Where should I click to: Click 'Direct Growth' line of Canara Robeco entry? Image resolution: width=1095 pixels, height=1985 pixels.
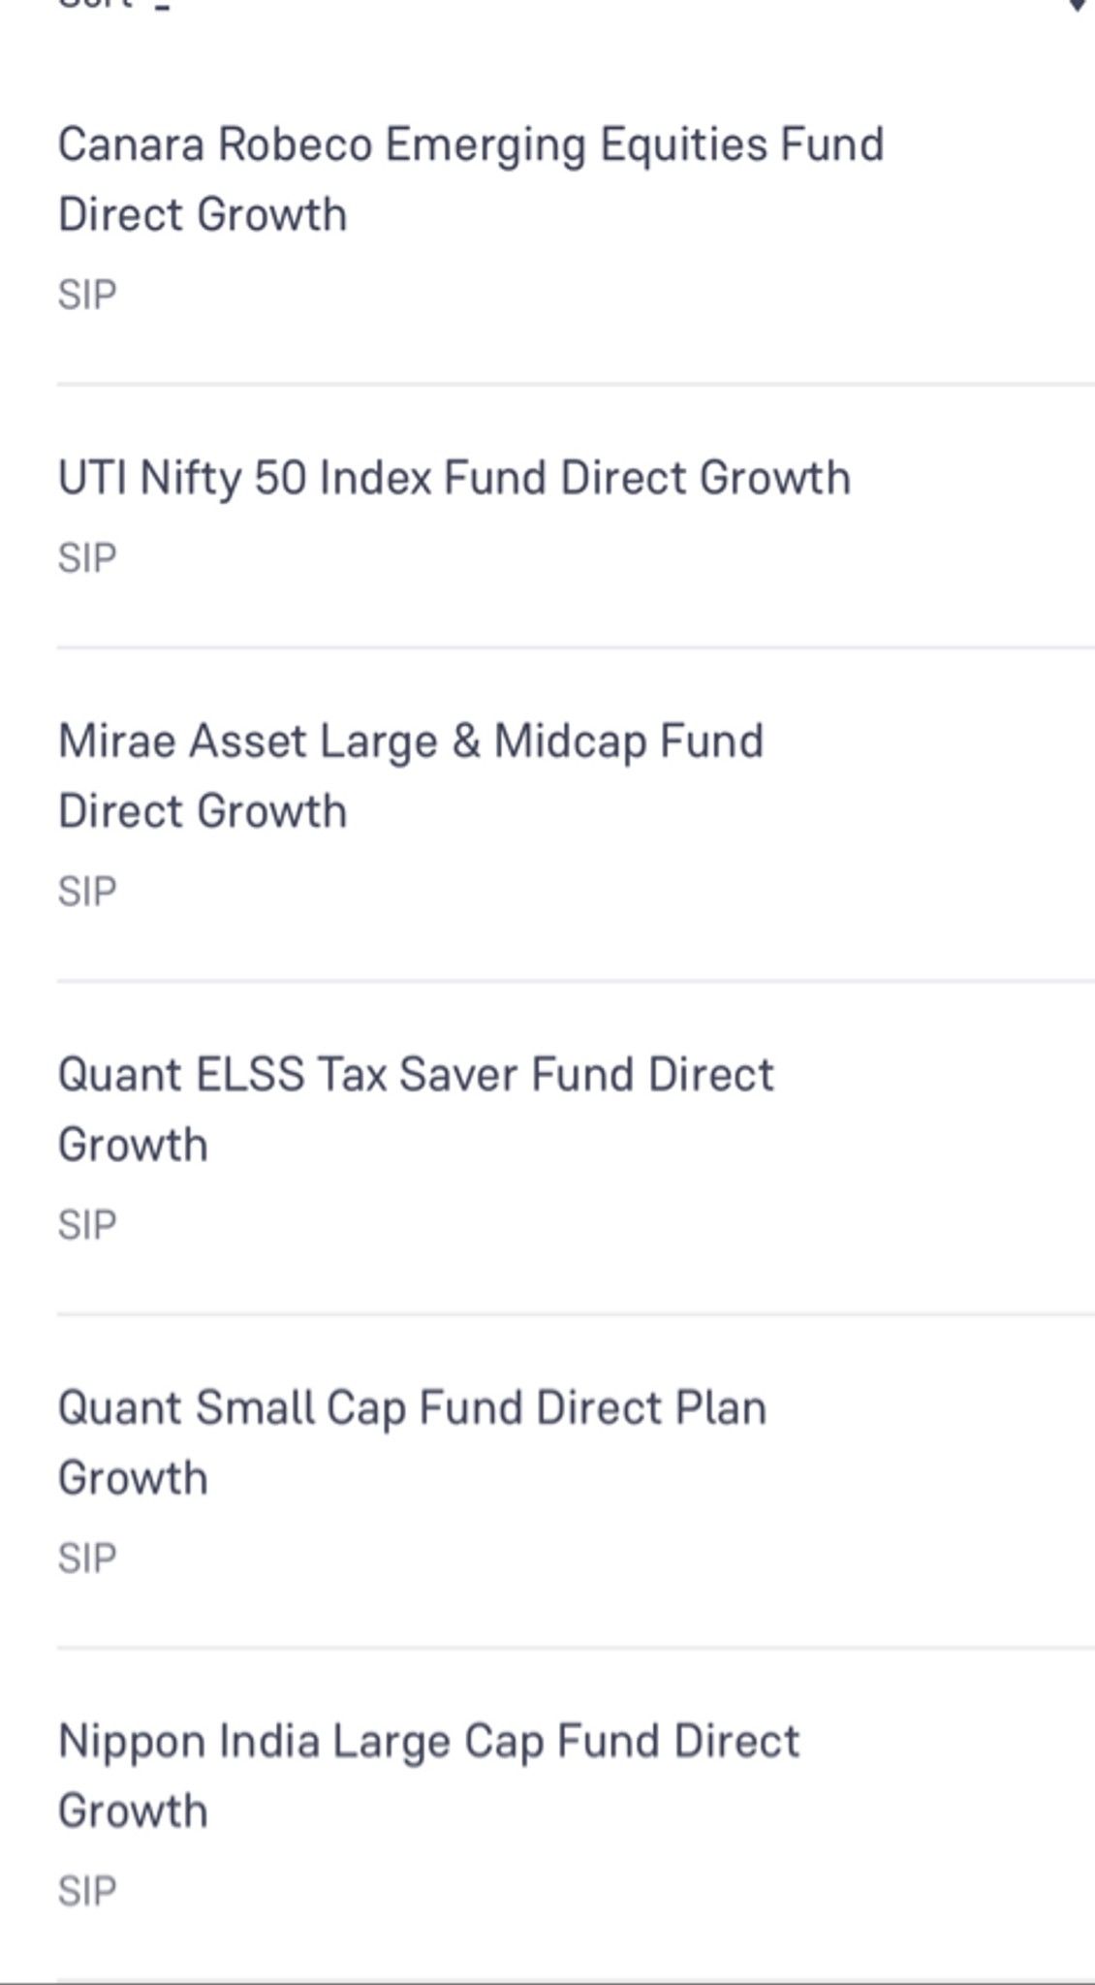203,214
